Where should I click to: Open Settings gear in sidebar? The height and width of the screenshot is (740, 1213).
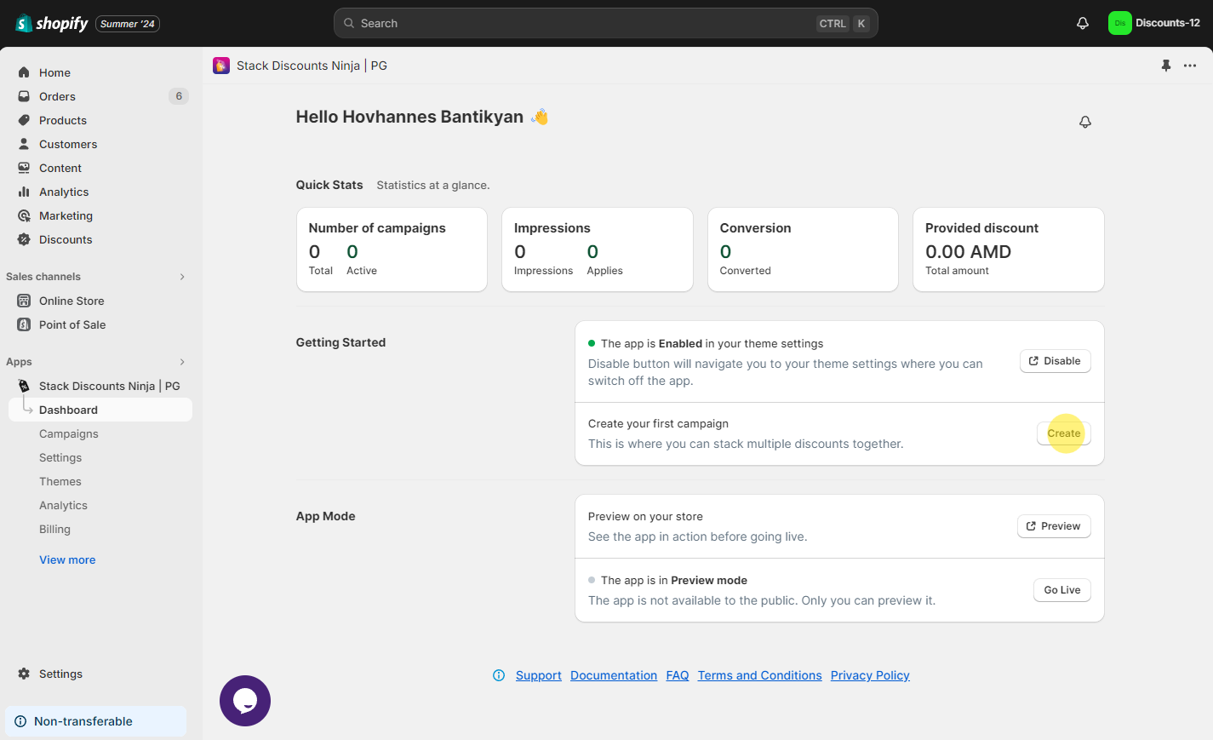(24, 674)
